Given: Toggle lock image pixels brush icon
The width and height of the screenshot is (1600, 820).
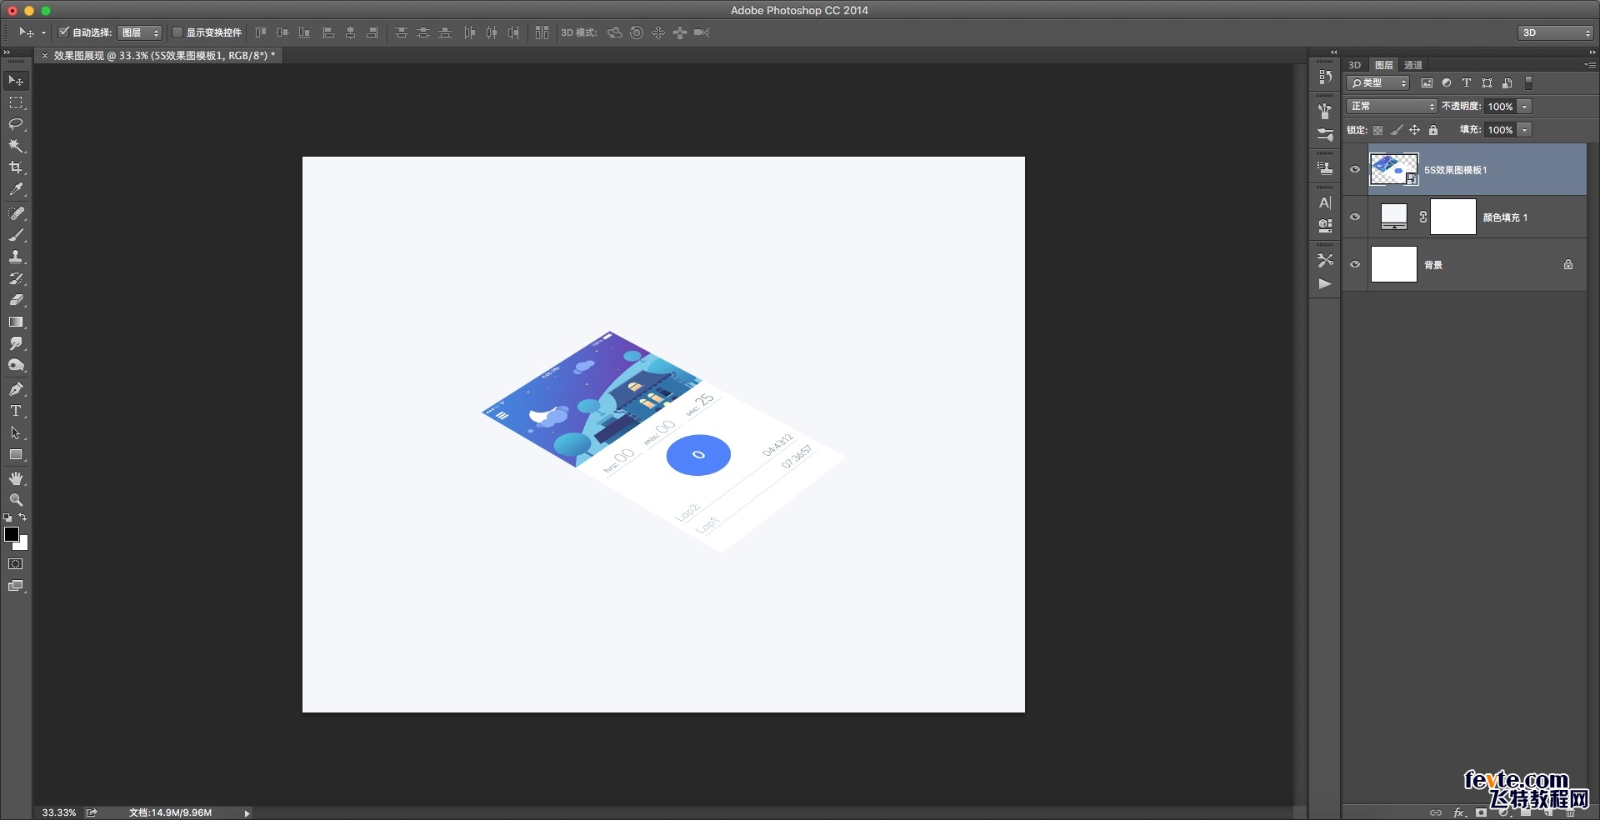Looking at the screenshot, I should click(x=1397, y=130).
